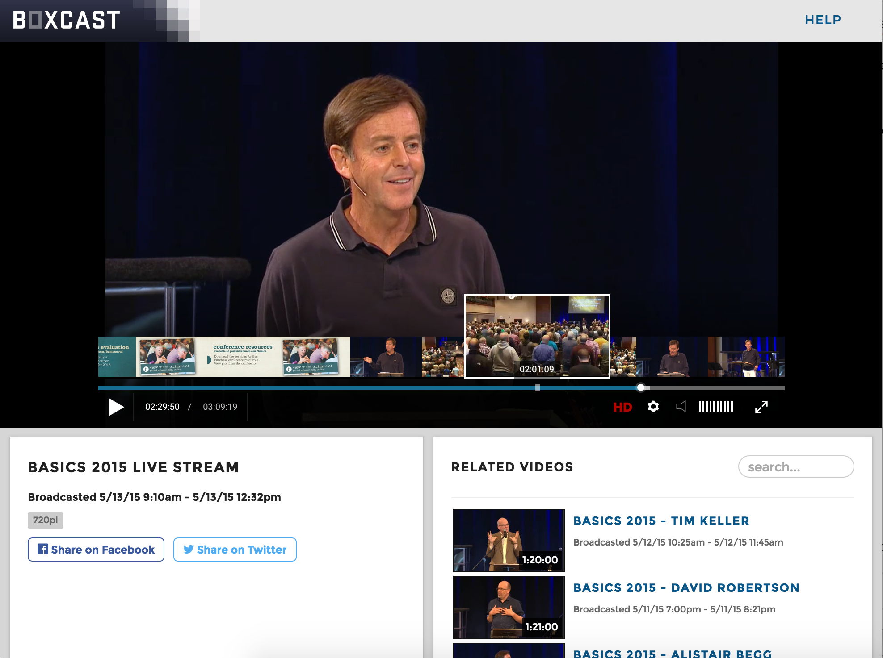Image resolution: width=883 pixels, height=658 pixels.
Task: Enter fullscreen with the expand arrows icon
Action: (761, 407)
